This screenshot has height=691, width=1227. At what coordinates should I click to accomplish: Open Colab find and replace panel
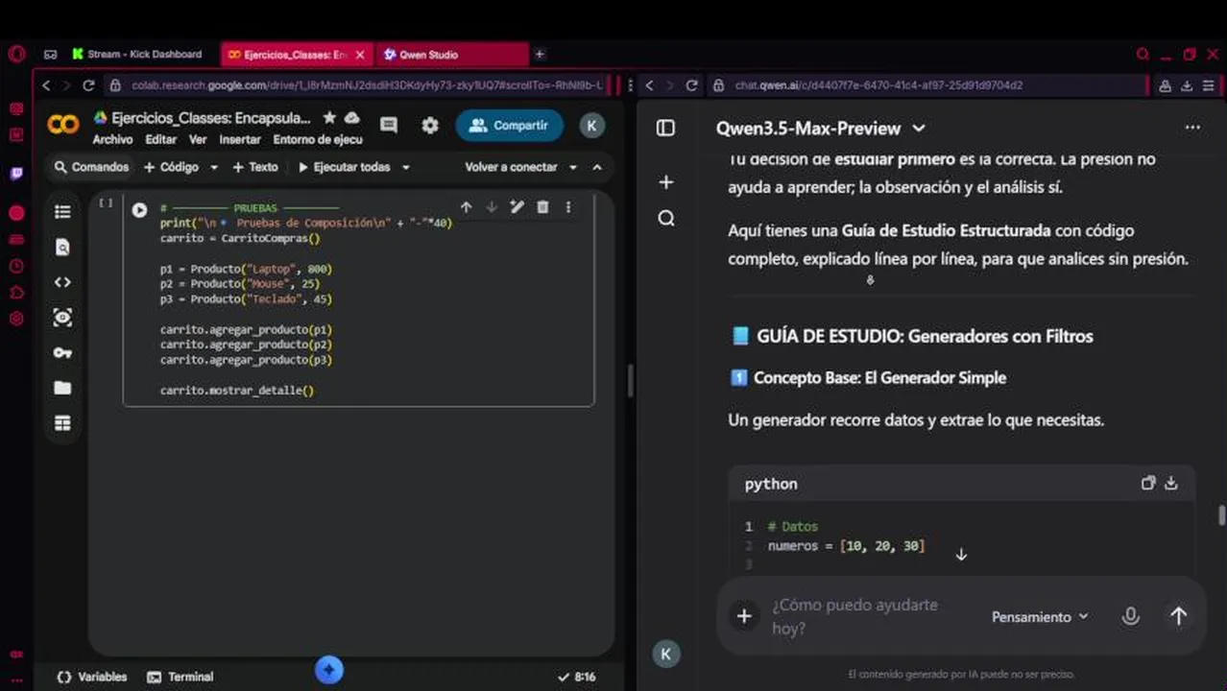[x=62, y=248]
